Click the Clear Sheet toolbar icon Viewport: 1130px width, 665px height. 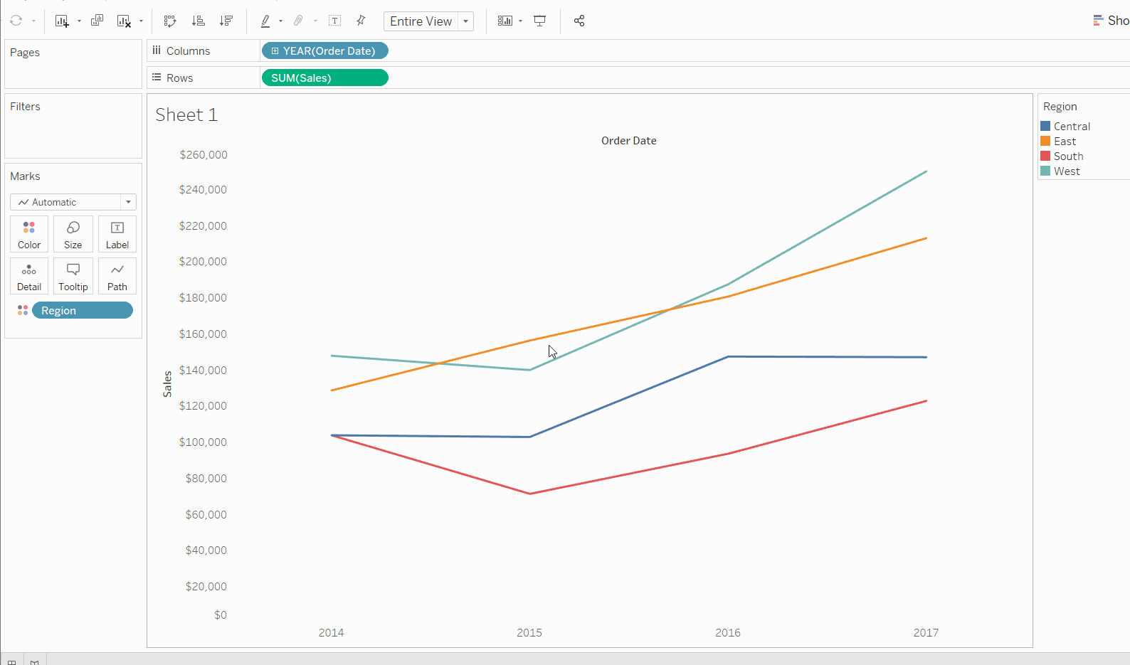tap(124, 21)
